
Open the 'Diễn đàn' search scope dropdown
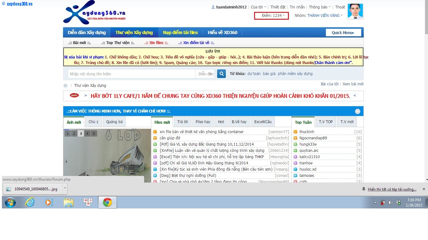click(206, 74)
